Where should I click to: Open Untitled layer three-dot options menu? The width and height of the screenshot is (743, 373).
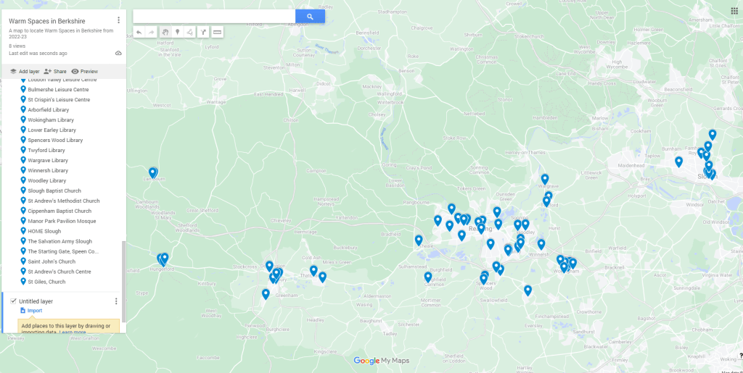[x=116, y=301]
